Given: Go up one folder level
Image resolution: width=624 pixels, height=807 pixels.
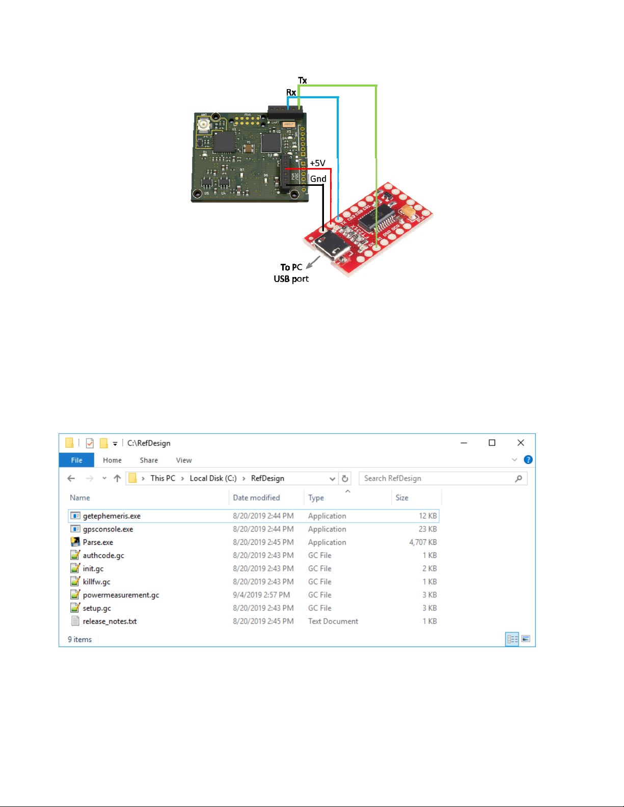Looking at the screenshot, I should click(x=117, y=479).
